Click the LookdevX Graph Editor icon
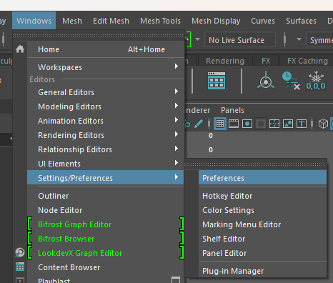This screenshot has width=333, height=283. pos(20,252)
